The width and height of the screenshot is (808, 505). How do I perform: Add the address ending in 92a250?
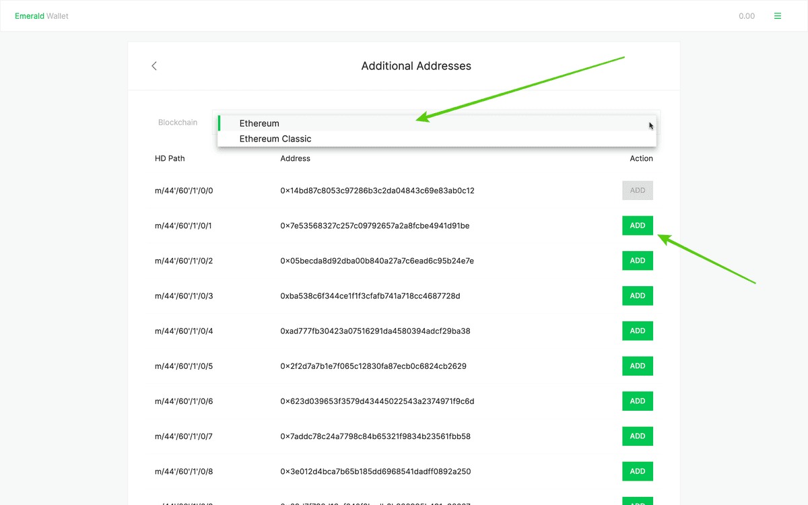point(637,471)
